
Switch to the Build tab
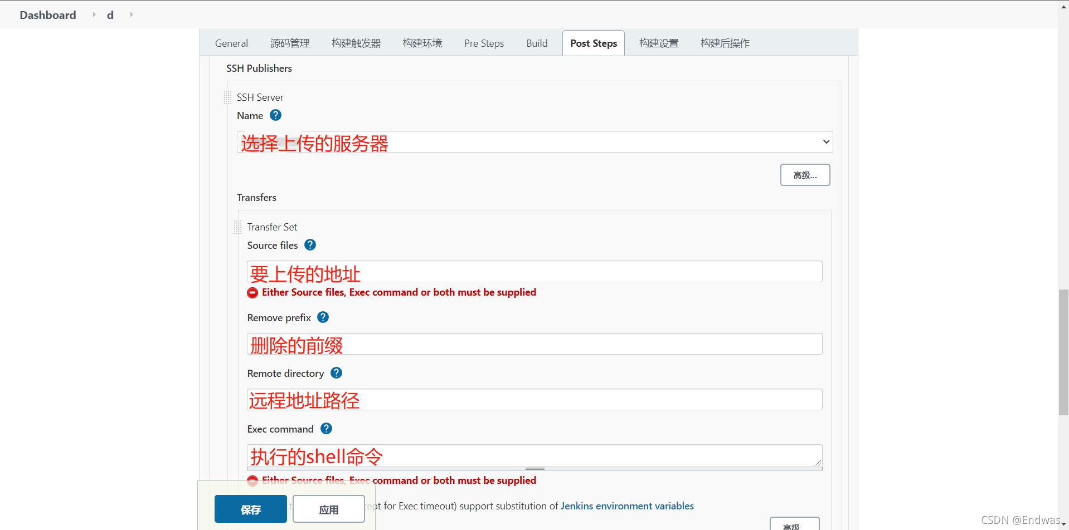coord(537,43)
